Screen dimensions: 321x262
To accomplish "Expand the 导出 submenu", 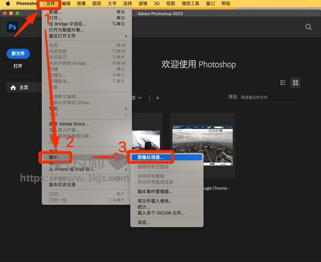I will [87, 108].
